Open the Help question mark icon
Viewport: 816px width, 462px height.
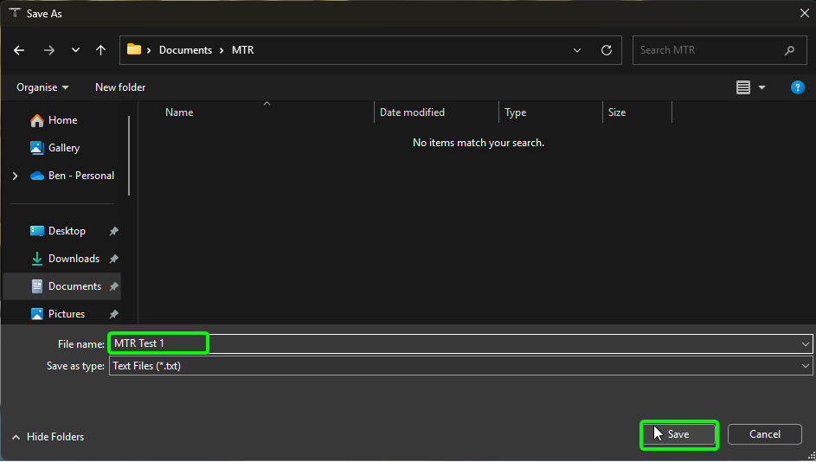(x=798, y=87)
